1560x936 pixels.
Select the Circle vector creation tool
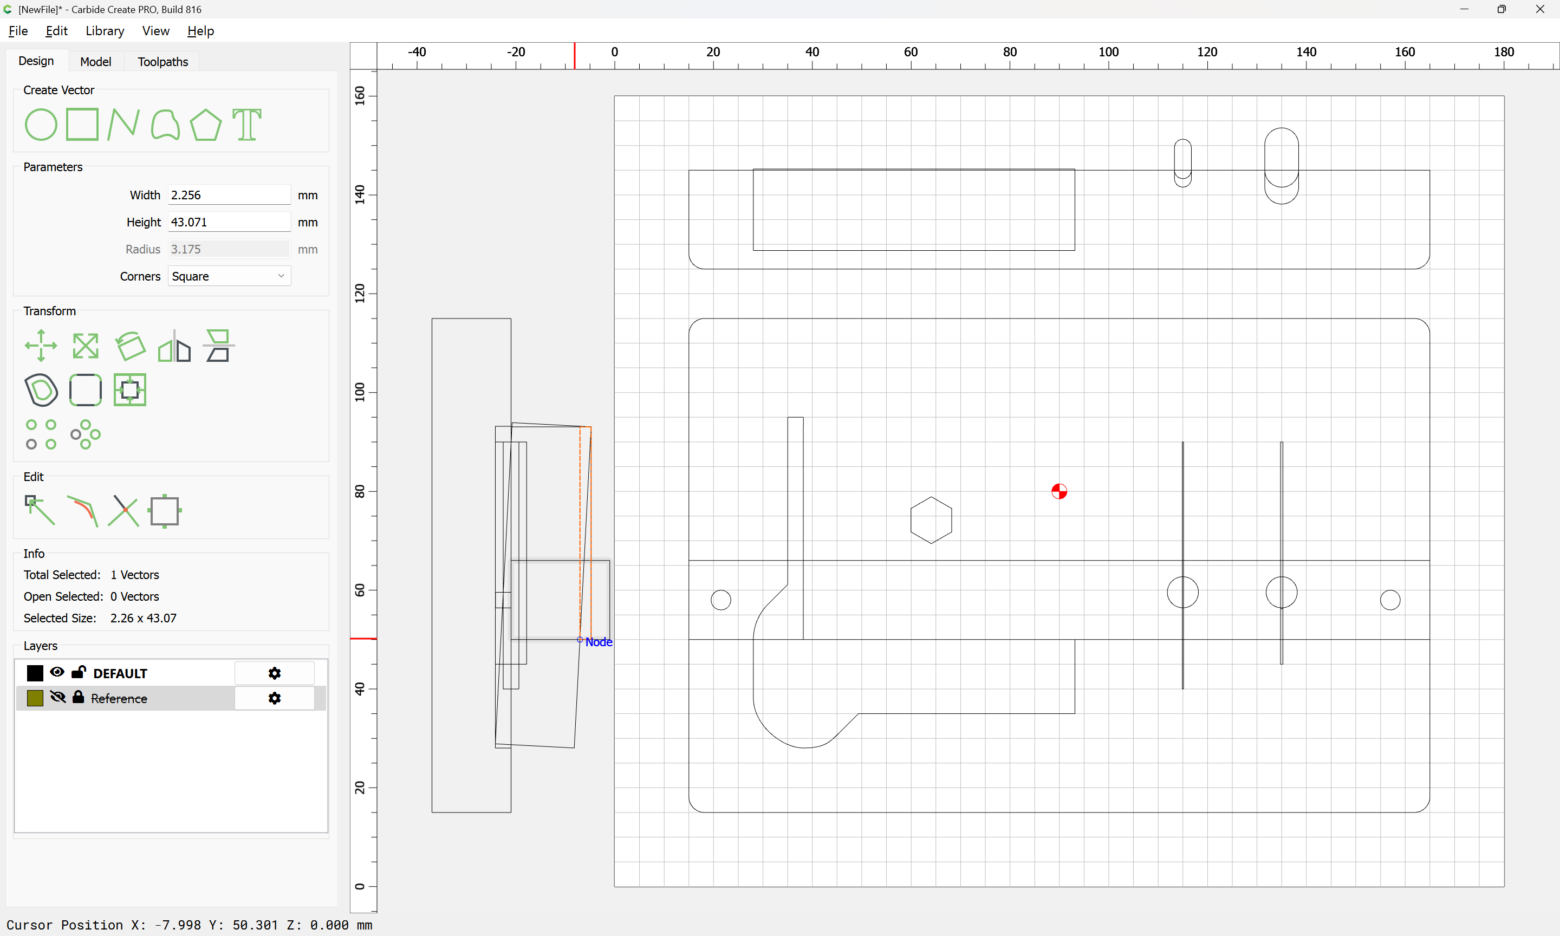click(x=41, y=124)
